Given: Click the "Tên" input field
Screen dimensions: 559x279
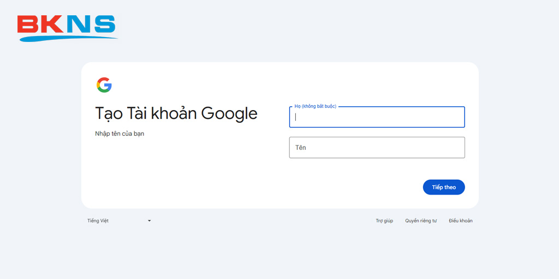Looking at the screenshot, I should [x=377, y=148].
